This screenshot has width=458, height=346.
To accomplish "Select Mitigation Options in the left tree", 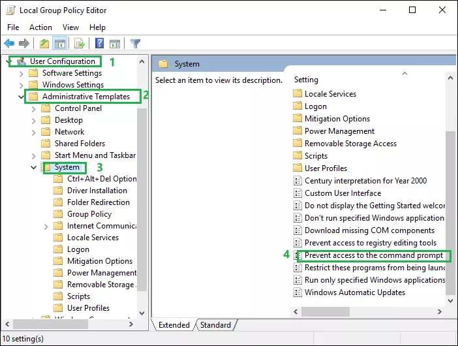I will tap(100, 261).
